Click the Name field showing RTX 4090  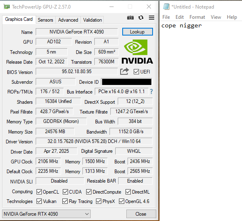click(x=77, y=32)
